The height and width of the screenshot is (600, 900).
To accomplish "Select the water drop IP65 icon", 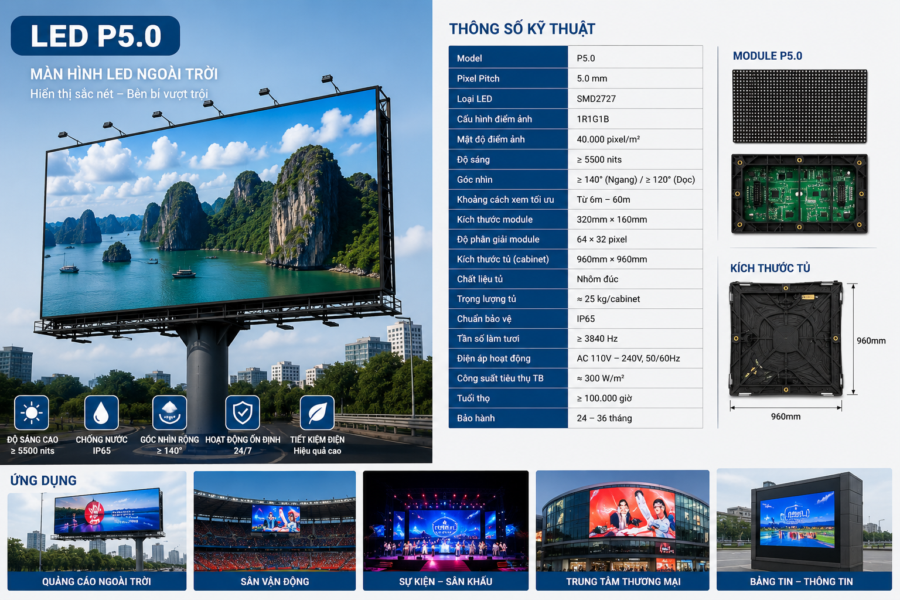I will coord(101,412).
